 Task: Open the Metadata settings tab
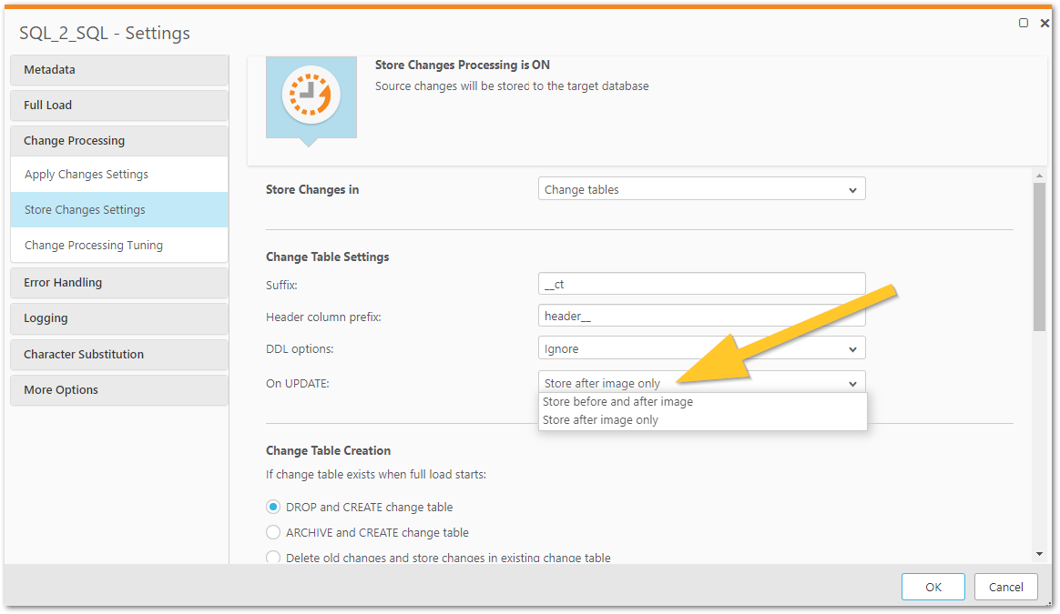pyautogui.click(x=119, y=70)
